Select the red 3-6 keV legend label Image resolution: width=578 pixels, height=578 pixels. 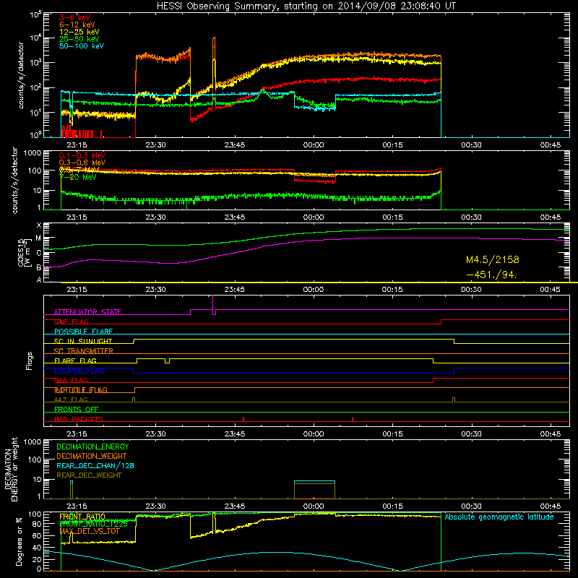(75, 17)
